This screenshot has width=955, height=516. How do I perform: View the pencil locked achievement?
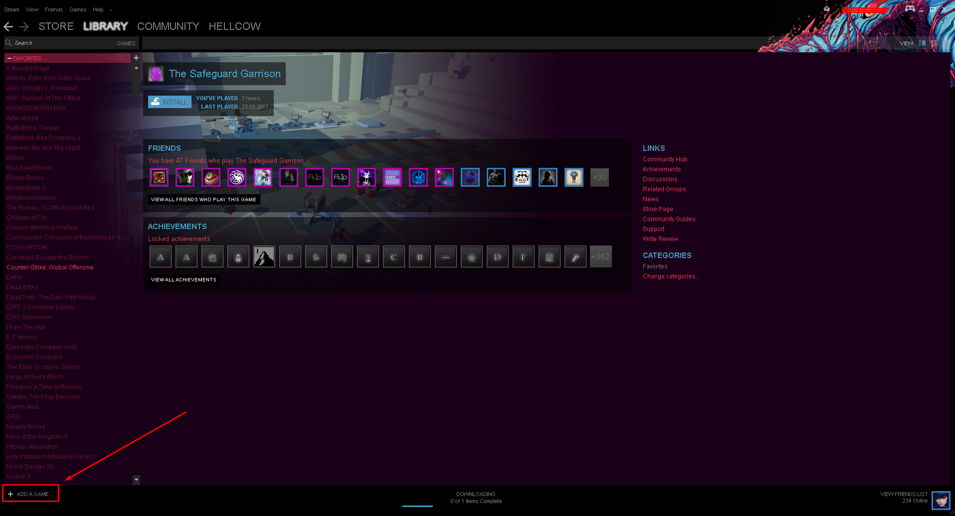[x=575, y=257]
